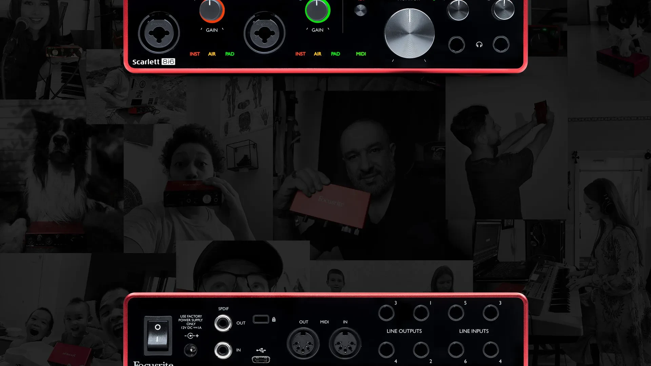Open the border collie dog photo
The width and height of the screenshot is (651, 366).
(x=62, y=176)
